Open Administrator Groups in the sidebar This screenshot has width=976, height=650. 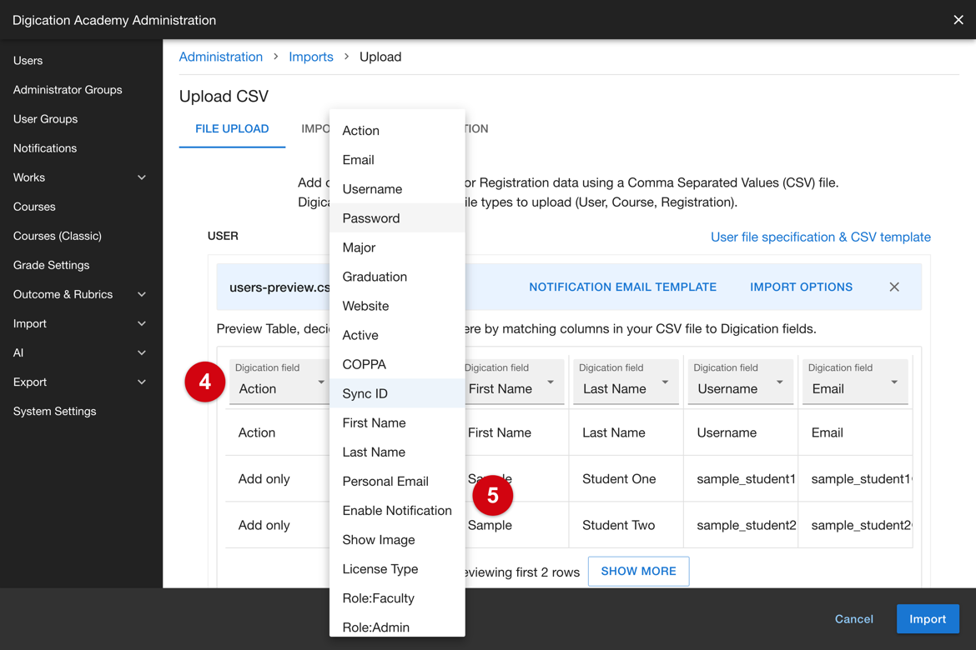click(x=68, y=89)
